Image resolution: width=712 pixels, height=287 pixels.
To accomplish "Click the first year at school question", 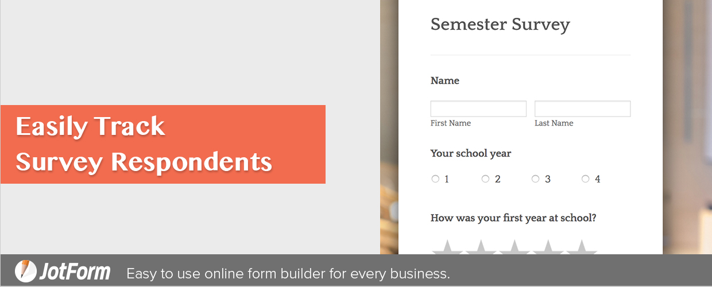I will click(x=513, y=218).
